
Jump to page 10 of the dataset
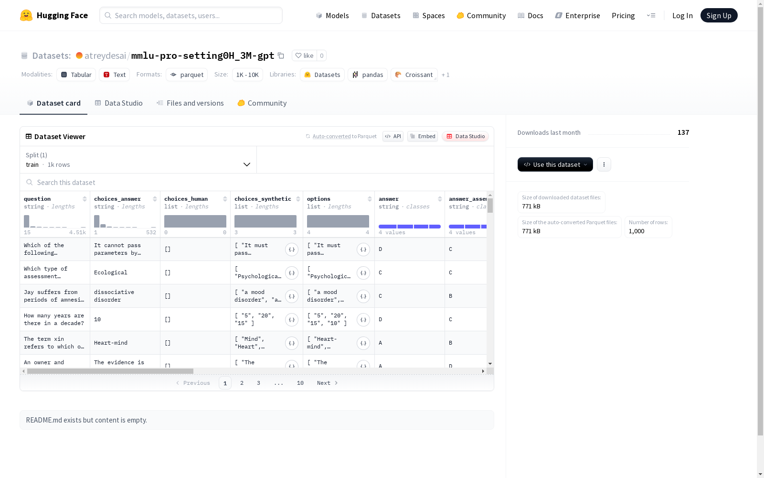300,383
